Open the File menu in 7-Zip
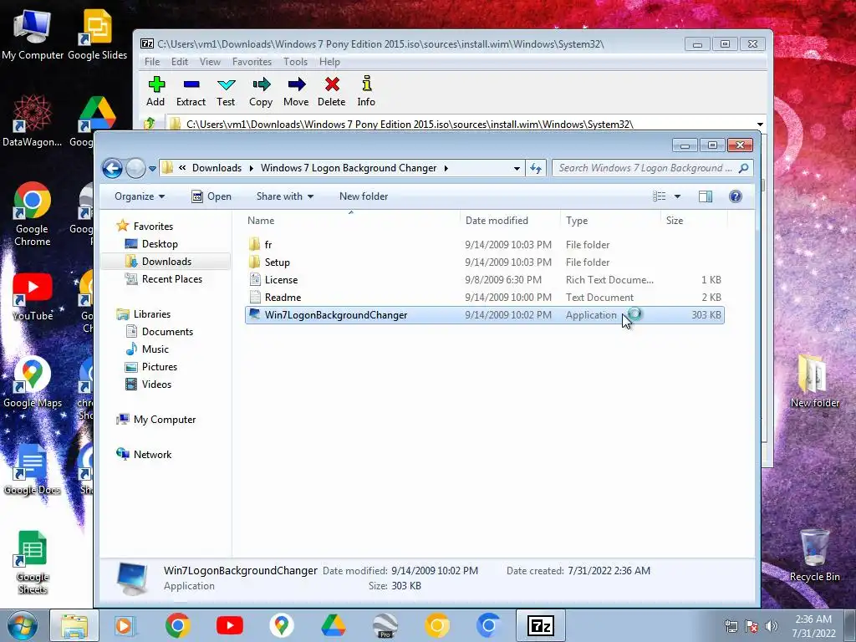Image resolution: width=856 pixels, height=642 pixels. click(152, 62)
